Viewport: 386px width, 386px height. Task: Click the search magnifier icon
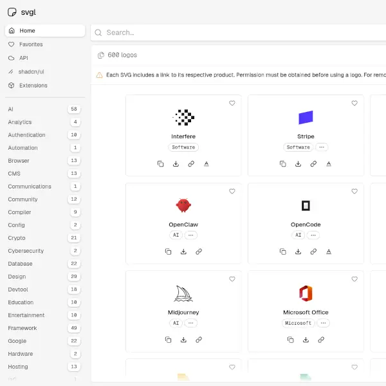tap(98, 33)
